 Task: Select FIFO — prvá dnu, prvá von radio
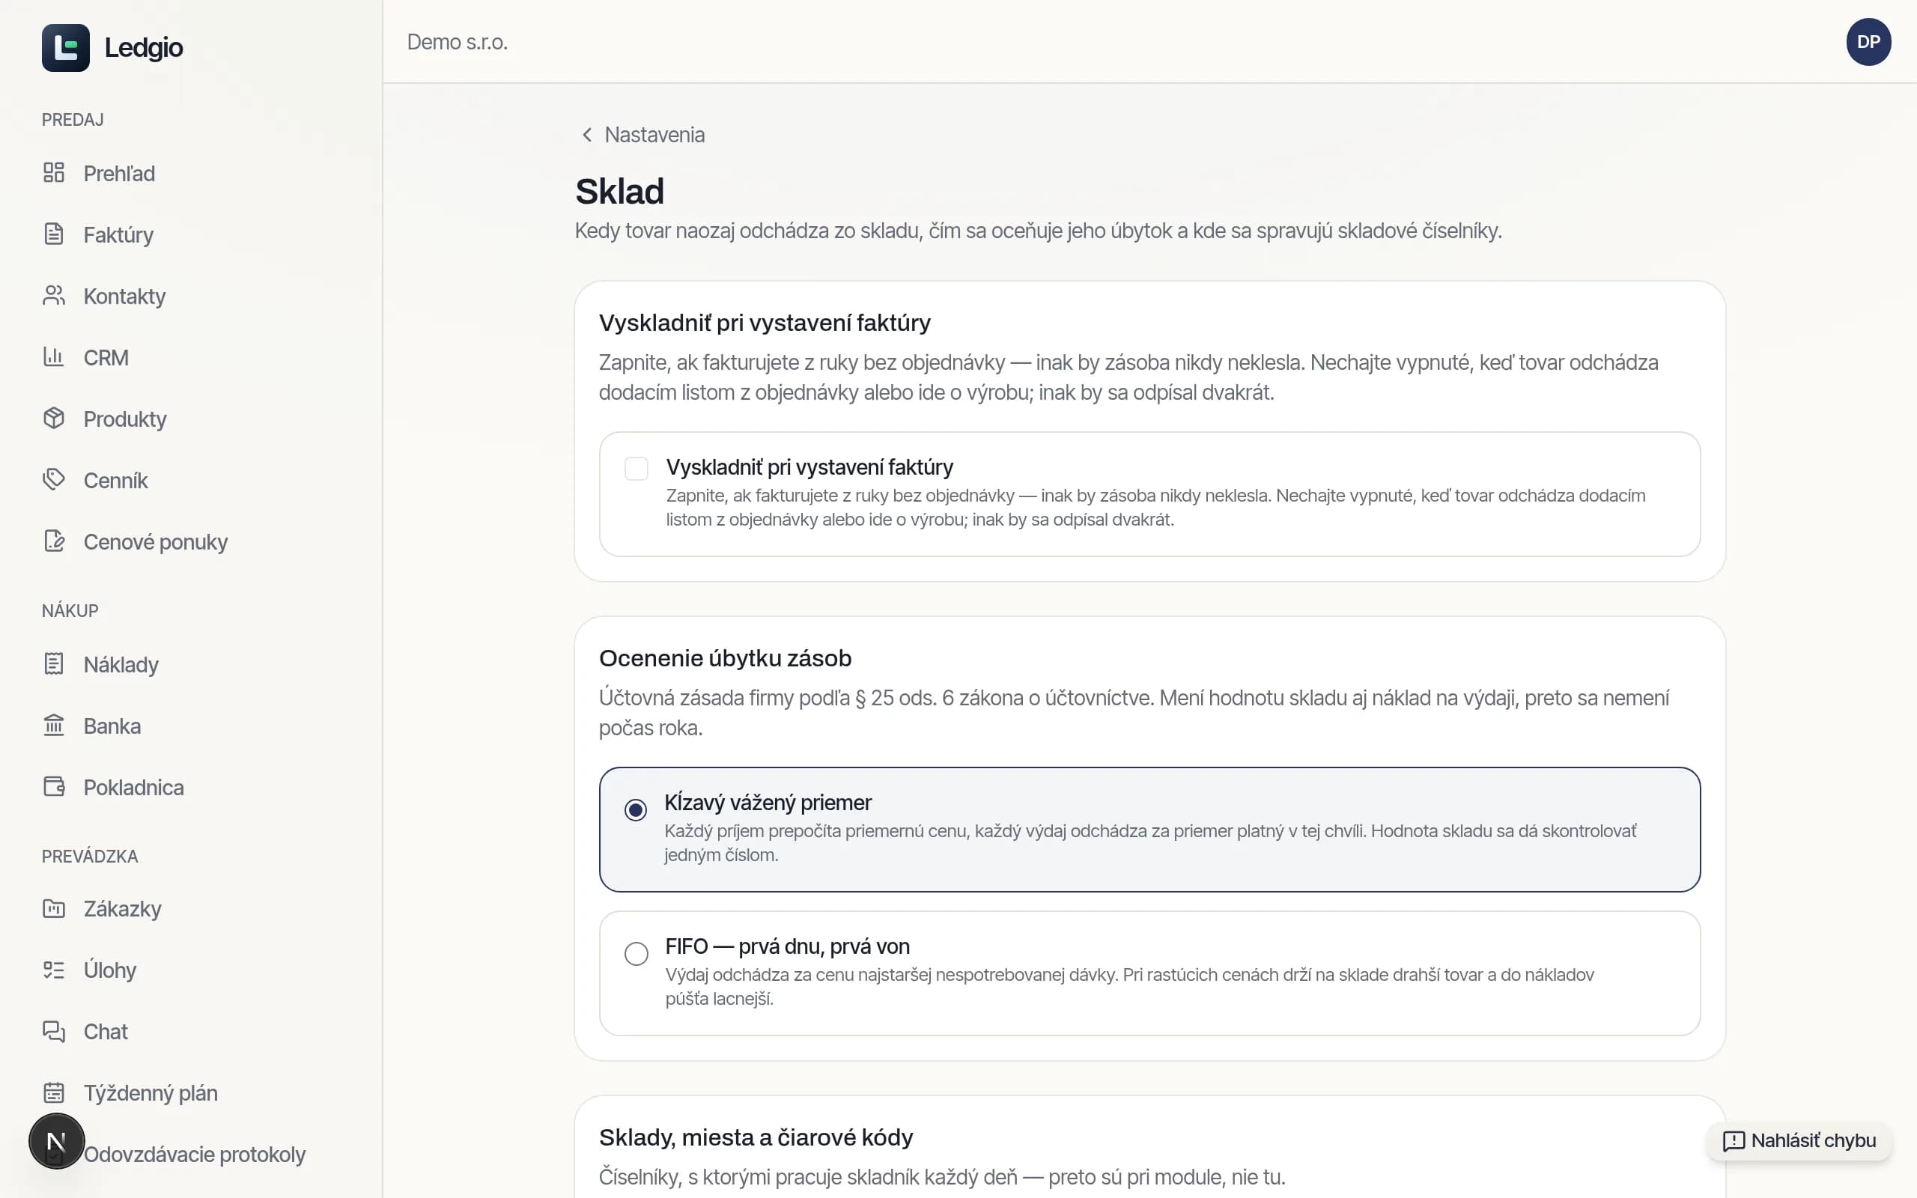coord(636,953)
